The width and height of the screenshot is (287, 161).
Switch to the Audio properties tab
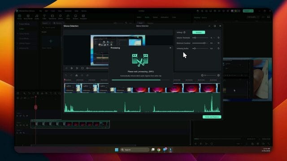coord(147,17)
